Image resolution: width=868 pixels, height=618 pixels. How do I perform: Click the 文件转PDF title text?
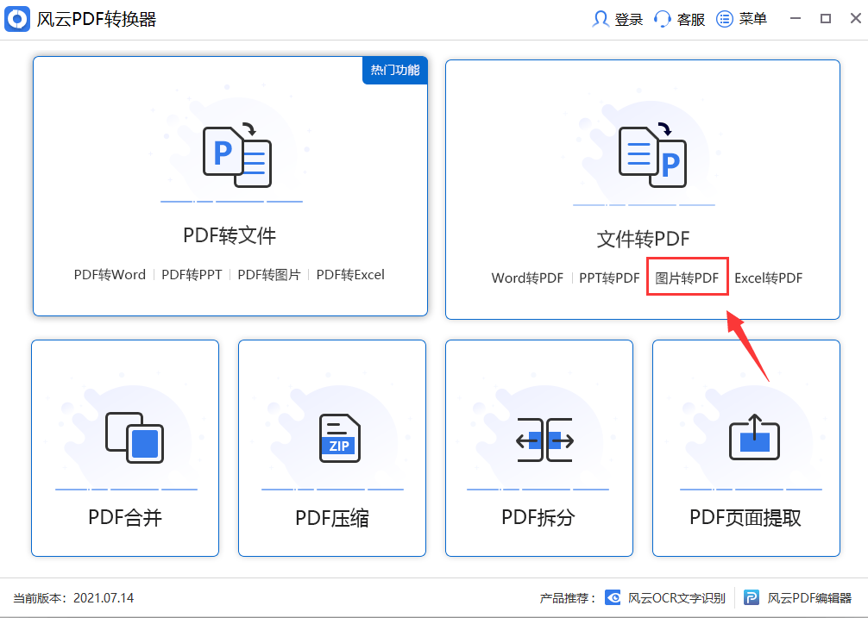[x=644, y=239]
